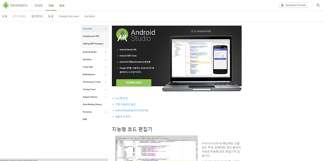Click the Testing Tools sidebar label
Viewport: 323px width, 161px height.
tap(89, 89)
